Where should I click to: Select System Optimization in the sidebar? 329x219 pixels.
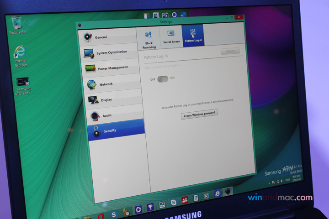pyautogui.click(x=110, y=52)
